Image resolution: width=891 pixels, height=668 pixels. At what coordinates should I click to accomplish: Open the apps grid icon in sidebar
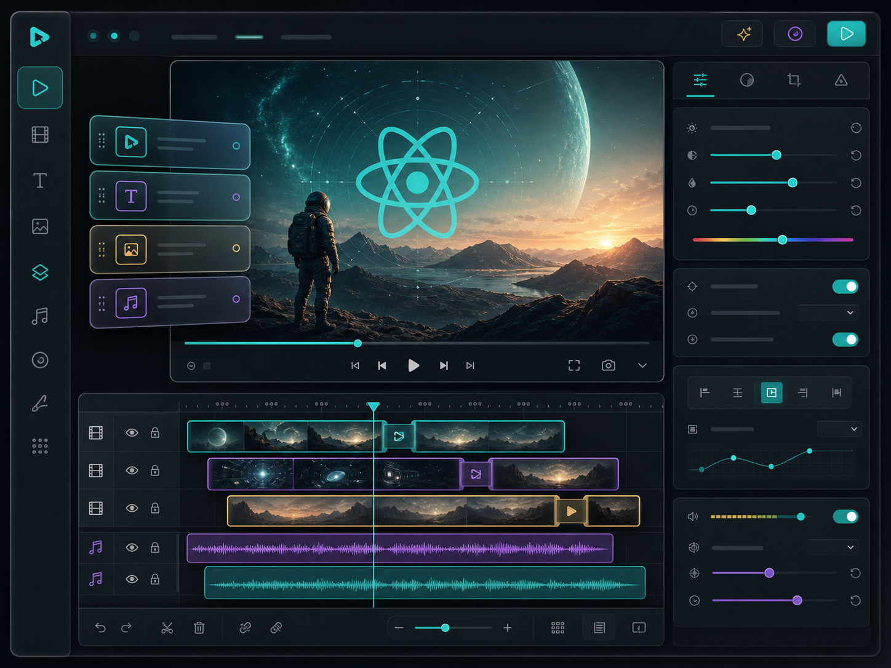tap(40, 446)
